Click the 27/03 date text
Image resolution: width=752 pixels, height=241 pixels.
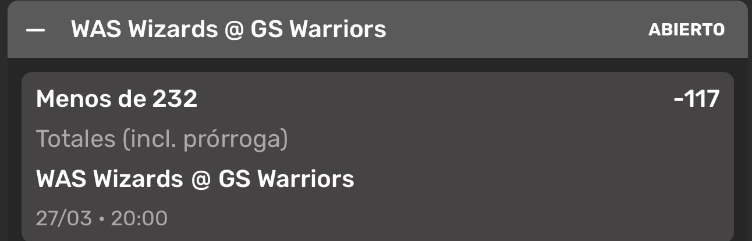(63, 218)
